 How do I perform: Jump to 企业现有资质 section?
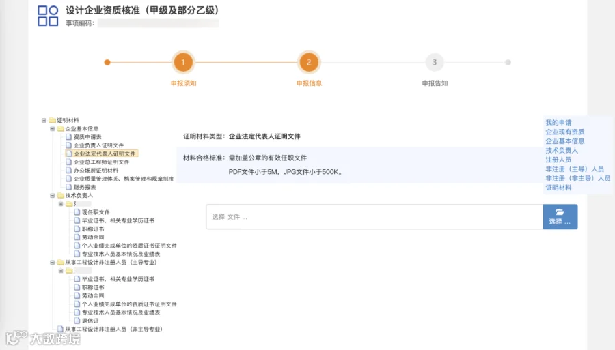coord(565,132)
